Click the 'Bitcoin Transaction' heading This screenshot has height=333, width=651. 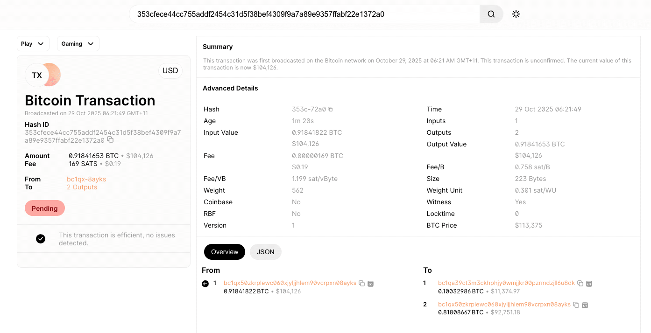90,100
